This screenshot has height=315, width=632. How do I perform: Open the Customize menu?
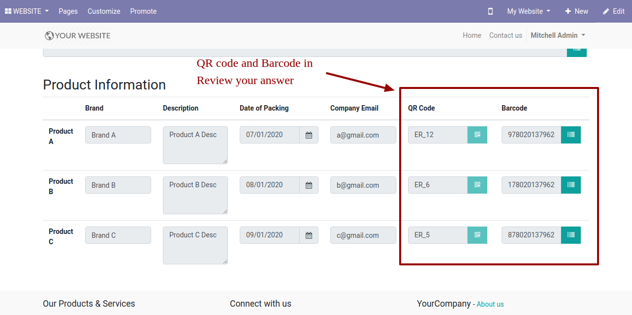[104, 11]
